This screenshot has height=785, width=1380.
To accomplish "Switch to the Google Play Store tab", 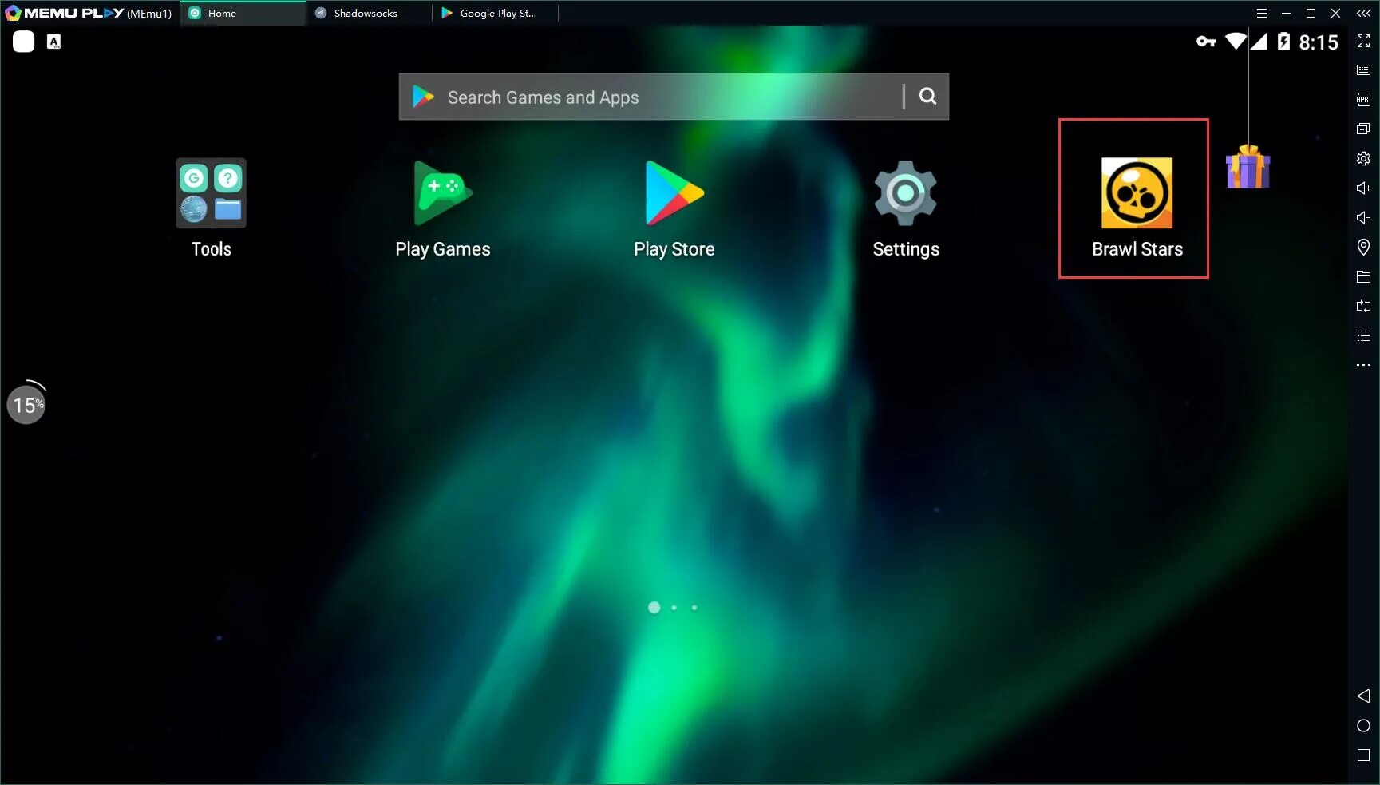I will (x=495, y=13).
